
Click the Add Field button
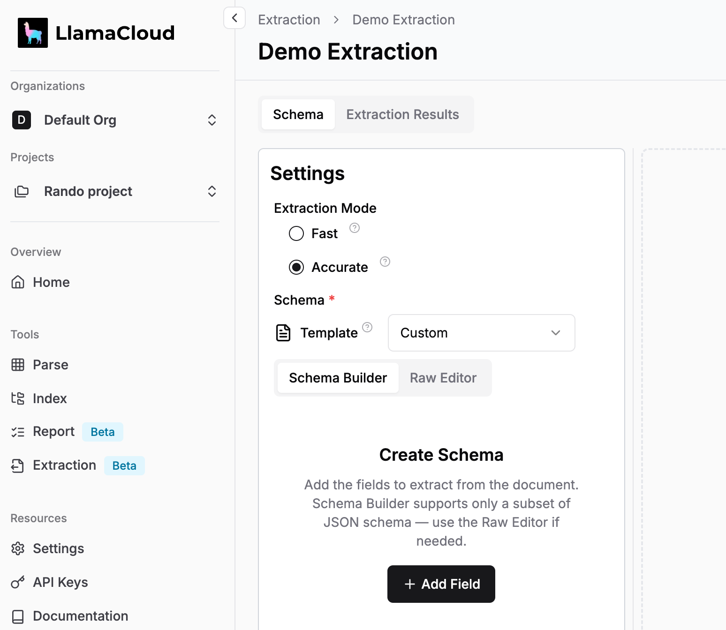441,584
